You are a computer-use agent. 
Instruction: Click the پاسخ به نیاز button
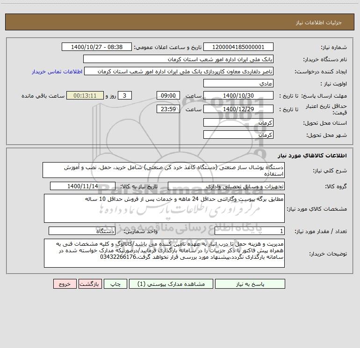tap(250, 284)
